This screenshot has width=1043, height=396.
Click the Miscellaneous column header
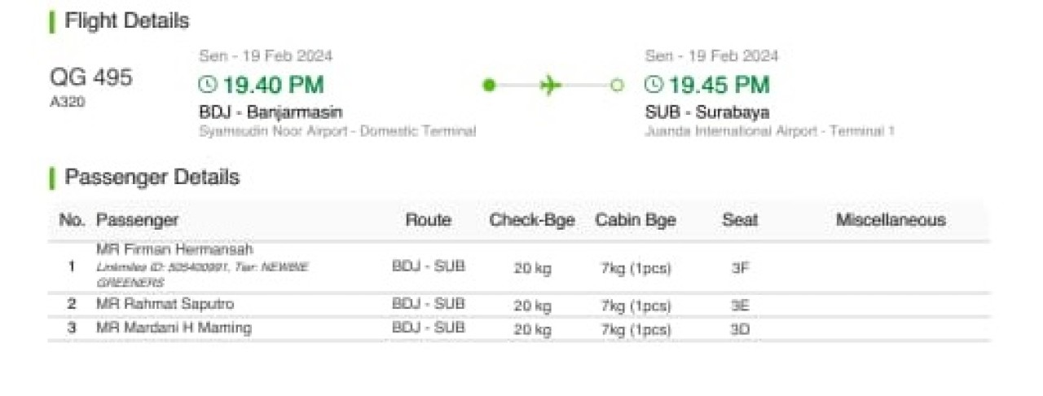pyautogui.click(x=891, y=220)
